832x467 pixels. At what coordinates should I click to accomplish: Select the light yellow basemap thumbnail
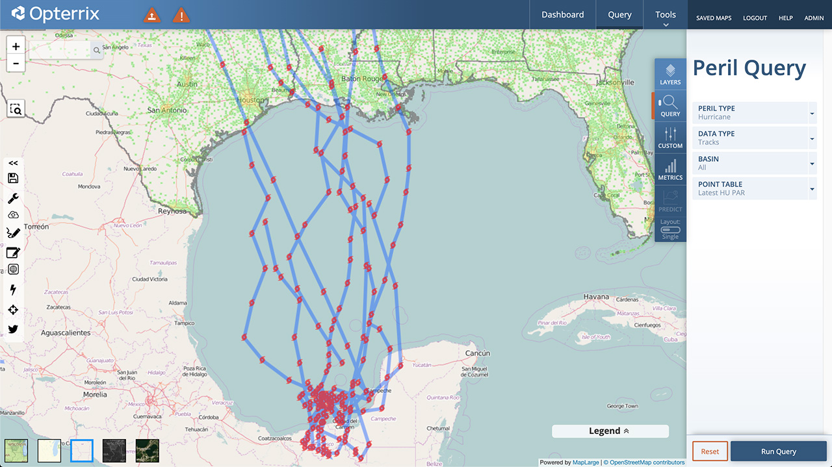click(x=49, y=451)
